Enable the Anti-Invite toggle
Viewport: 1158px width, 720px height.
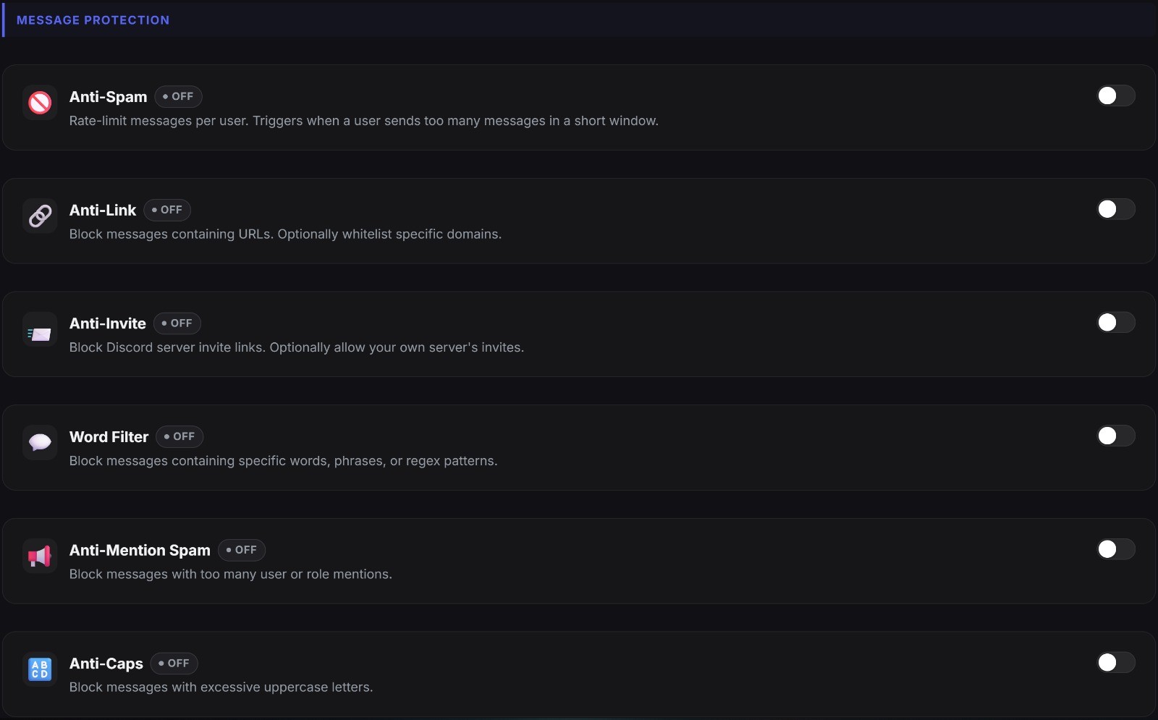pyautogui.click(x=1115, y=323)
